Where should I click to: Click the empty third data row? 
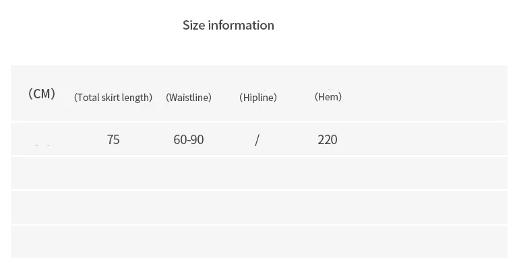pos(259,207)
